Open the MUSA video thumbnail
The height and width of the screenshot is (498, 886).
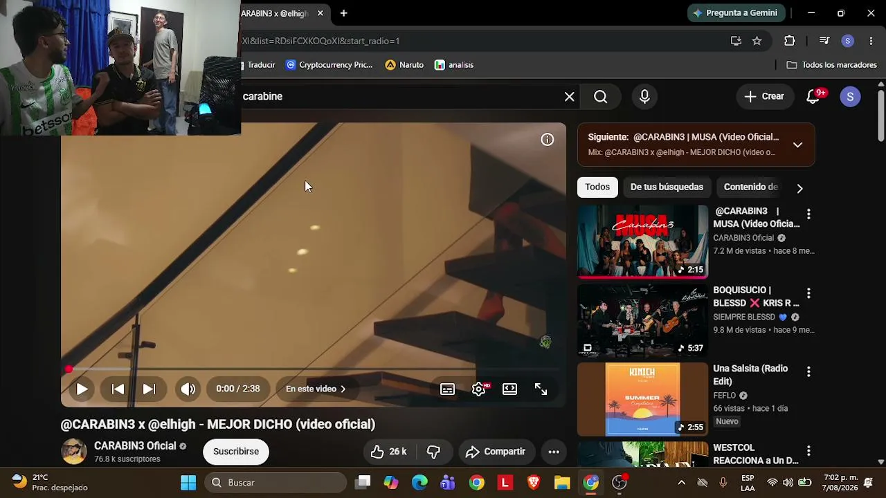(643, 241)
